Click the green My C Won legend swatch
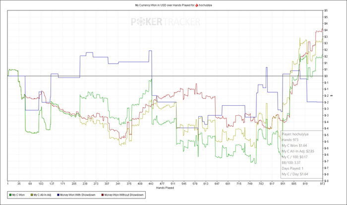Image resolution: width=347 pixels, height=205 pixels. pos(10,195)
